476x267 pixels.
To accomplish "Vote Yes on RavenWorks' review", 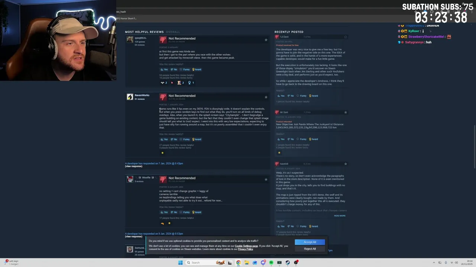I will point(164,139).
